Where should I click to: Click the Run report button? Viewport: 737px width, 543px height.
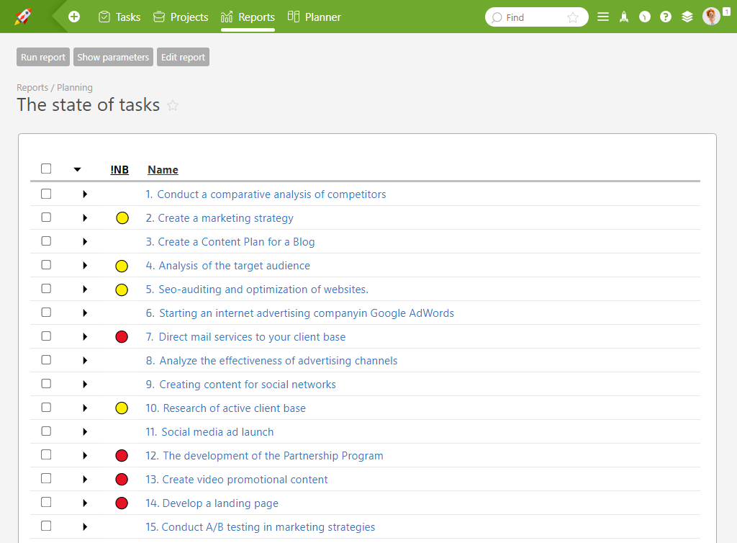pyautogui.click(x=43, y=57)
